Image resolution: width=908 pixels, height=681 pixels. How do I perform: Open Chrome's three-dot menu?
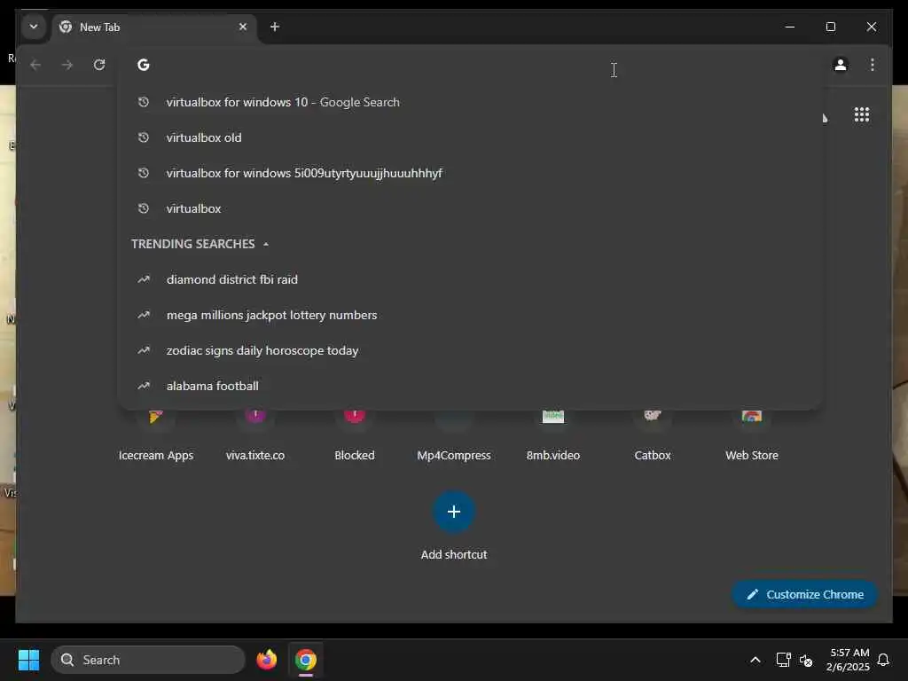pyautogui.click(x=873, y=65)
